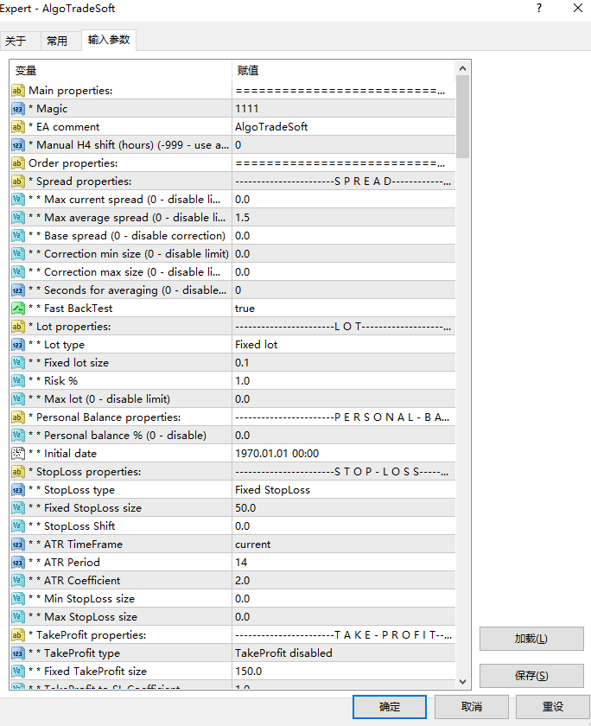Click the integer icon beside Magic
This screenshot has width=591, height=726.
[17, 109]
